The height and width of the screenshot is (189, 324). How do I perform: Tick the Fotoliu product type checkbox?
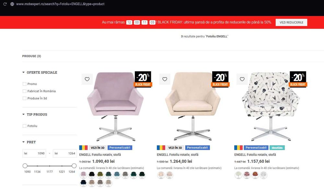point(24,126)
